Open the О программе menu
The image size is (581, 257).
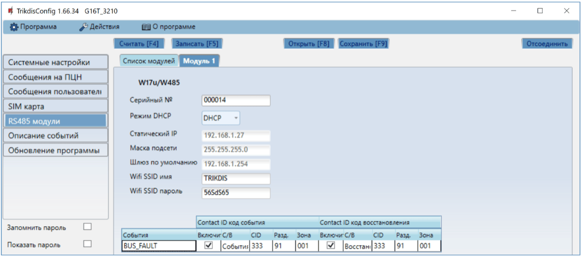click(168, 27)
